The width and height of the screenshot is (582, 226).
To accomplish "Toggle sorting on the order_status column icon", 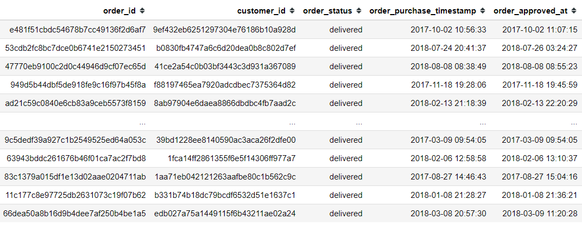I will tap(358, 11).
